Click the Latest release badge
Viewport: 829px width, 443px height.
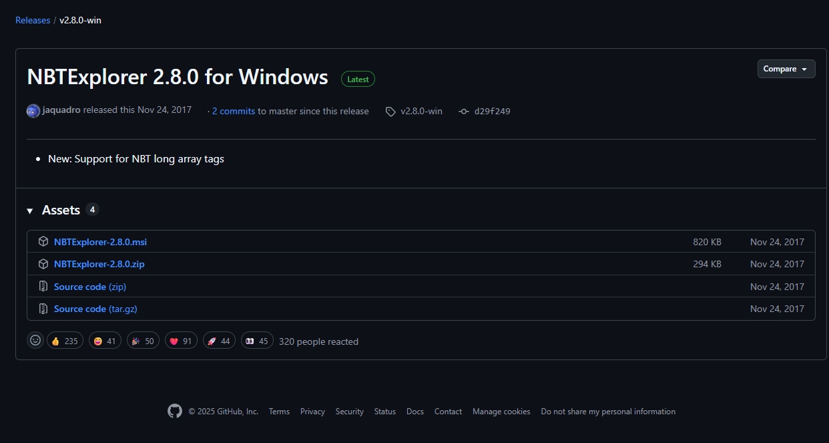(358, 79)
